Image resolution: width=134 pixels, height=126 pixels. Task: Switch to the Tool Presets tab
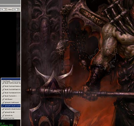pyautogui.click(x=6, y=81)
